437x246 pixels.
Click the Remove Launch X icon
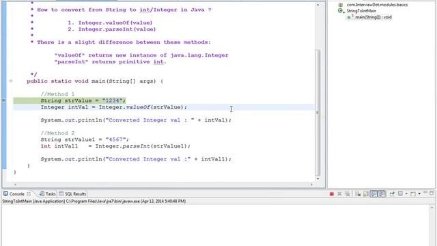click(x=339, y=194)
